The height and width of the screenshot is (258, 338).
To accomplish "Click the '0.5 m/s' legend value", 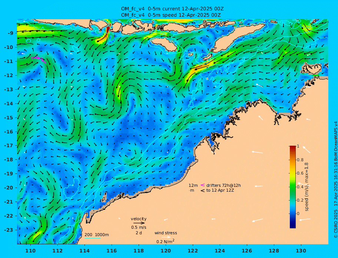I will click(139, 227).
